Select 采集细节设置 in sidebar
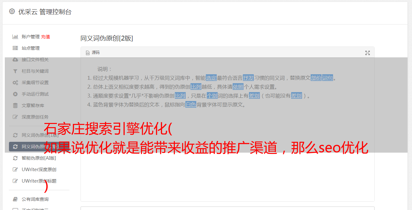412x210 pixels. (x=35, y=83)
